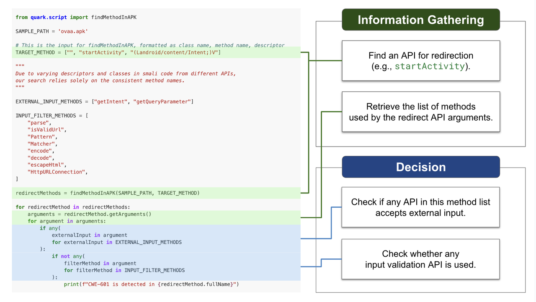Click the "decode" list entry

pyautogui.click(x=41, y=158)
